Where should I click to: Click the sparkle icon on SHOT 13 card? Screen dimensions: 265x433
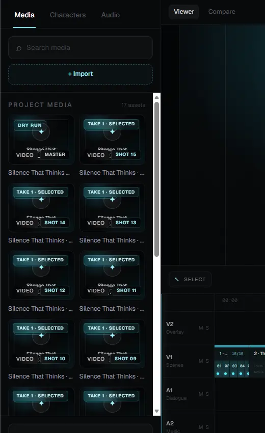pos(112,199)
